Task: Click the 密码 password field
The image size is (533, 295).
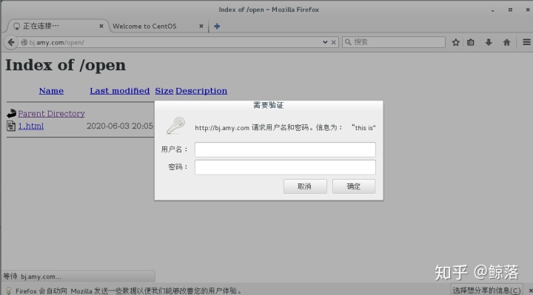Action: [x=285, y=167]
